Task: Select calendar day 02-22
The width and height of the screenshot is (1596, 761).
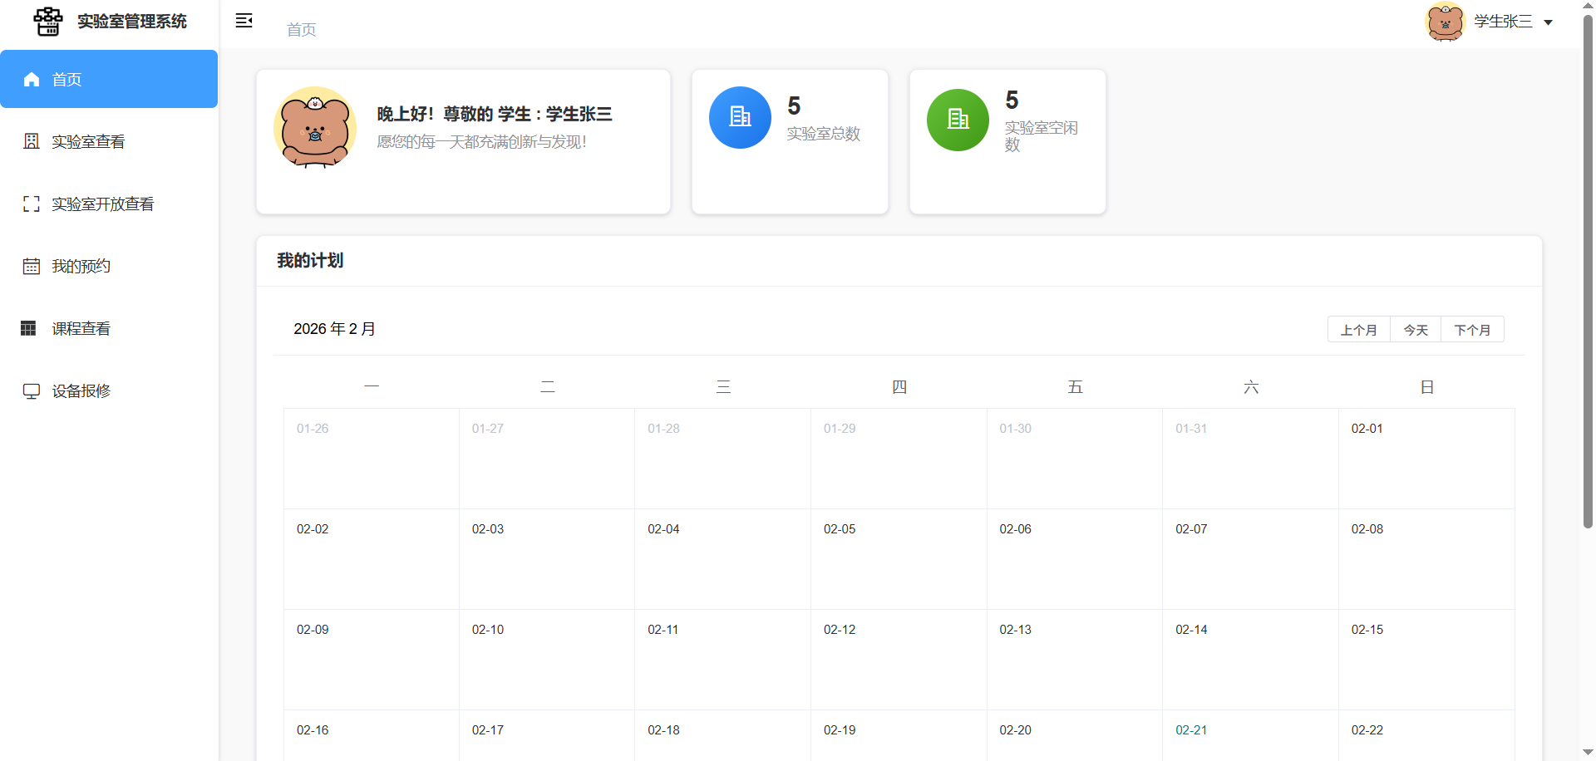Action: point(1426,735)
